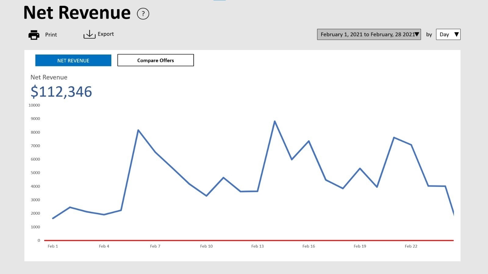Click the $112,346 net revenue total
The width and height of the screenshot is (488, 274).
(x=61, y=92)
